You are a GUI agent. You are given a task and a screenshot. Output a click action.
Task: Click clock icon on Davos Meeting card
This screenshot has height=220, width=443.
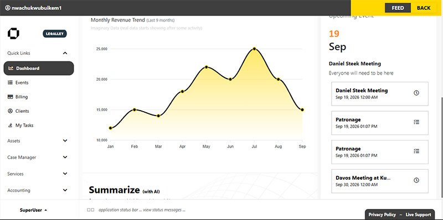[x=416, y=180]
